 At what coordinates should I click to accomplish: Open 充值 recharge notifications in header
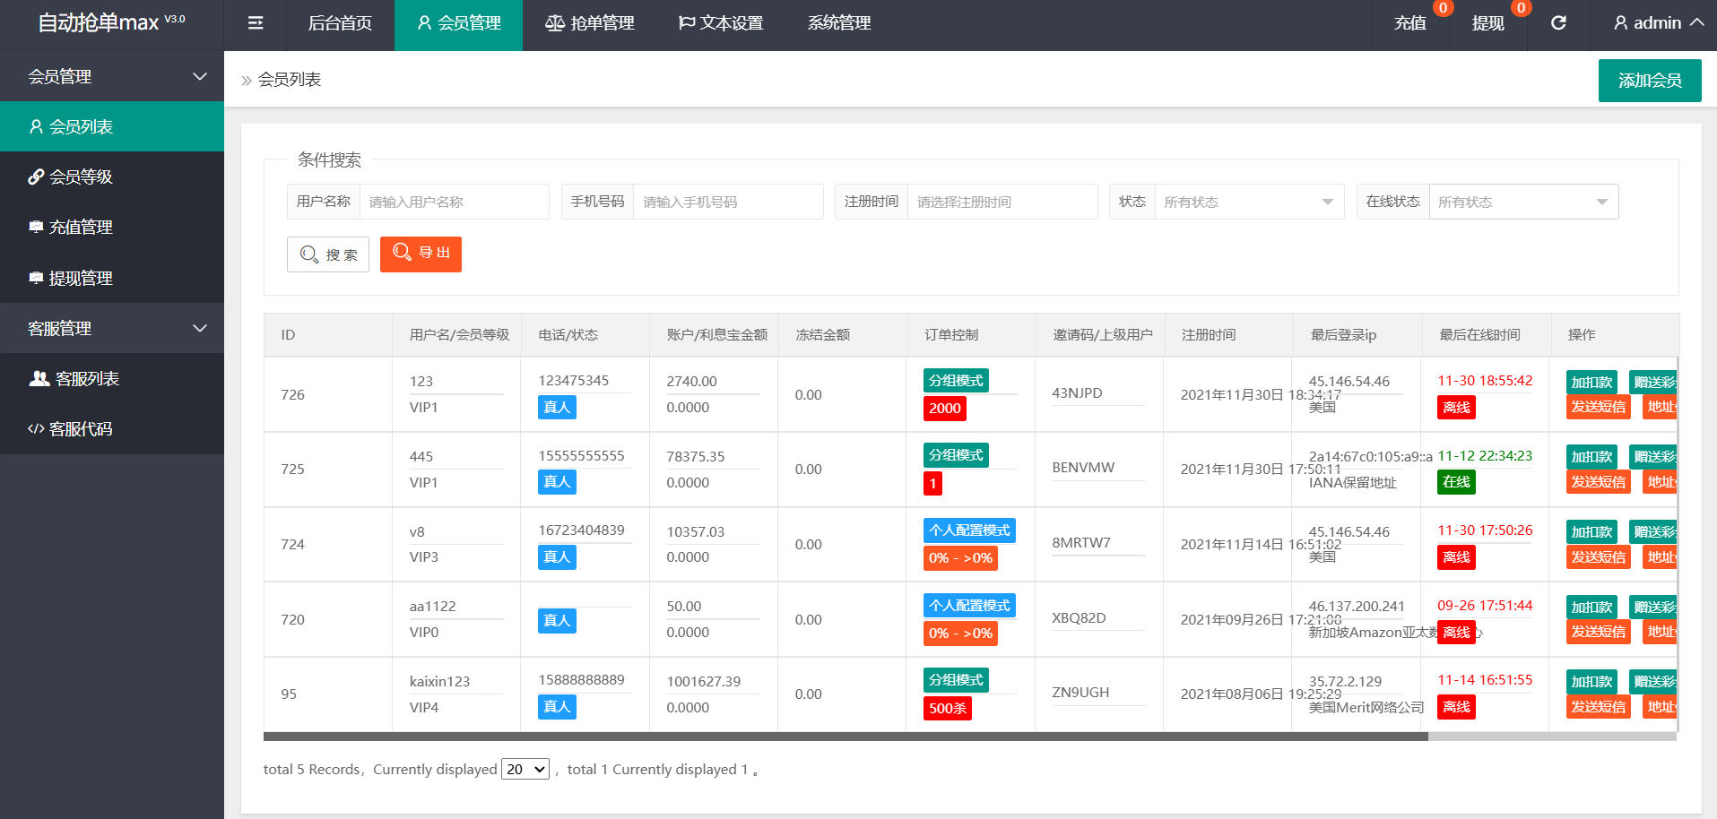[x=1409, y=23]
